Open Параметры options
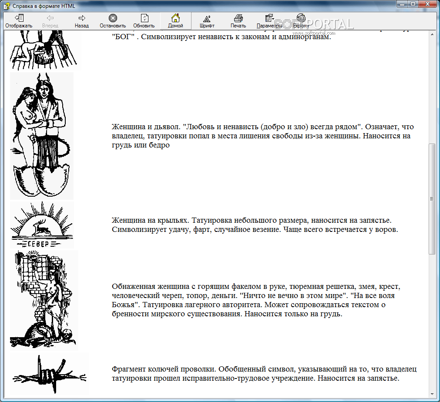This screenshot has height=402, width=440. [x=269, y=21]
